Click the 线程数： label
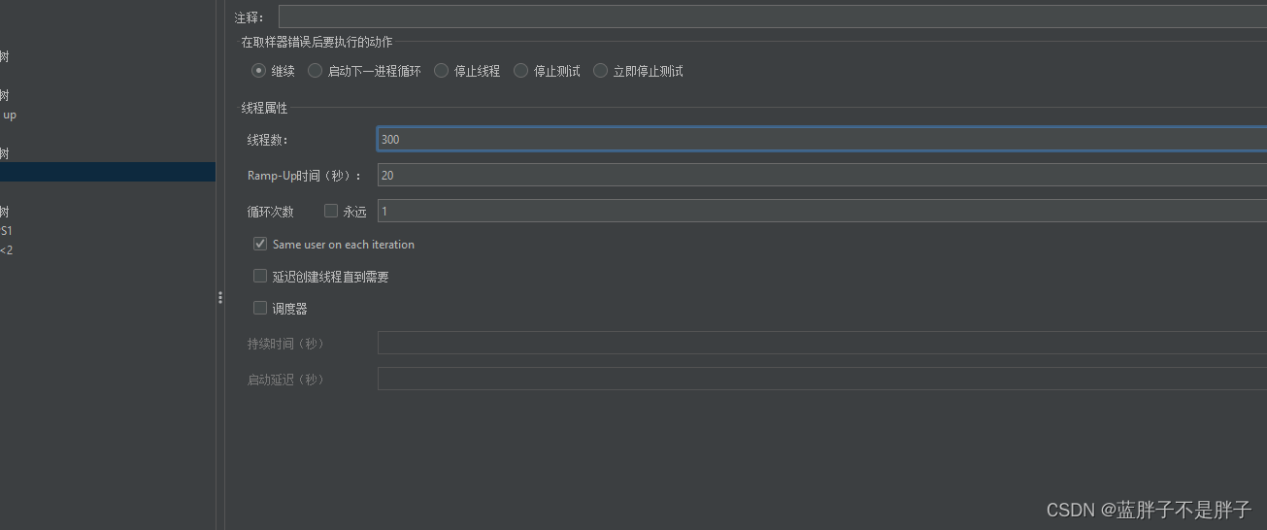Screen dimensions: 1267x530 [x=268, y=140]
